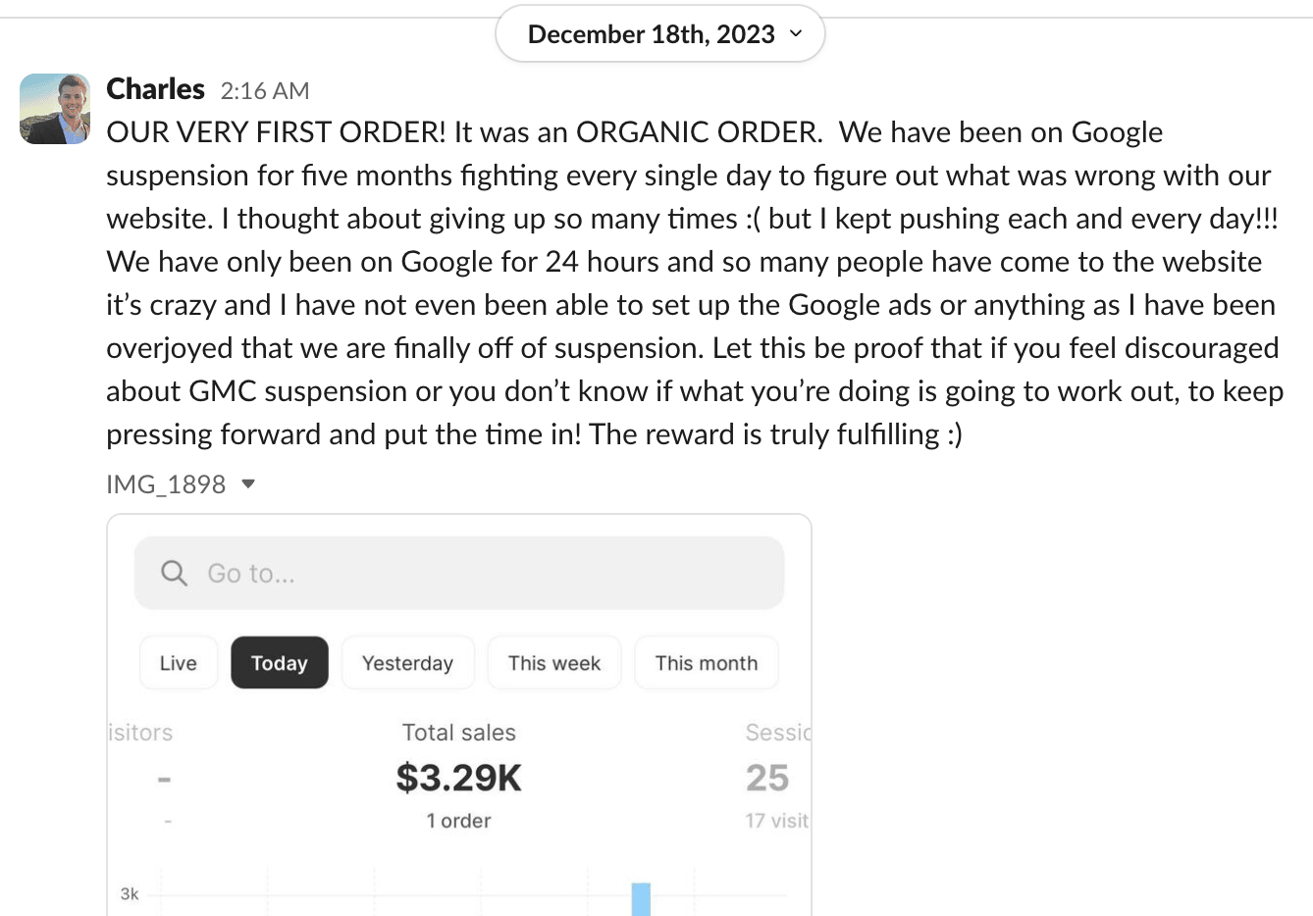Click the '3k' chart axis label
The image size is (1313, 916).
coord(130,893)
